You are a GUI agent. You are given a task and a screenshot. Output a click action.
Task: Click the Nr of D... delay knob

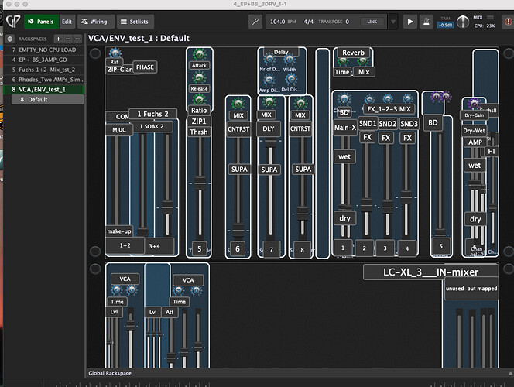[x=269, y=60]
